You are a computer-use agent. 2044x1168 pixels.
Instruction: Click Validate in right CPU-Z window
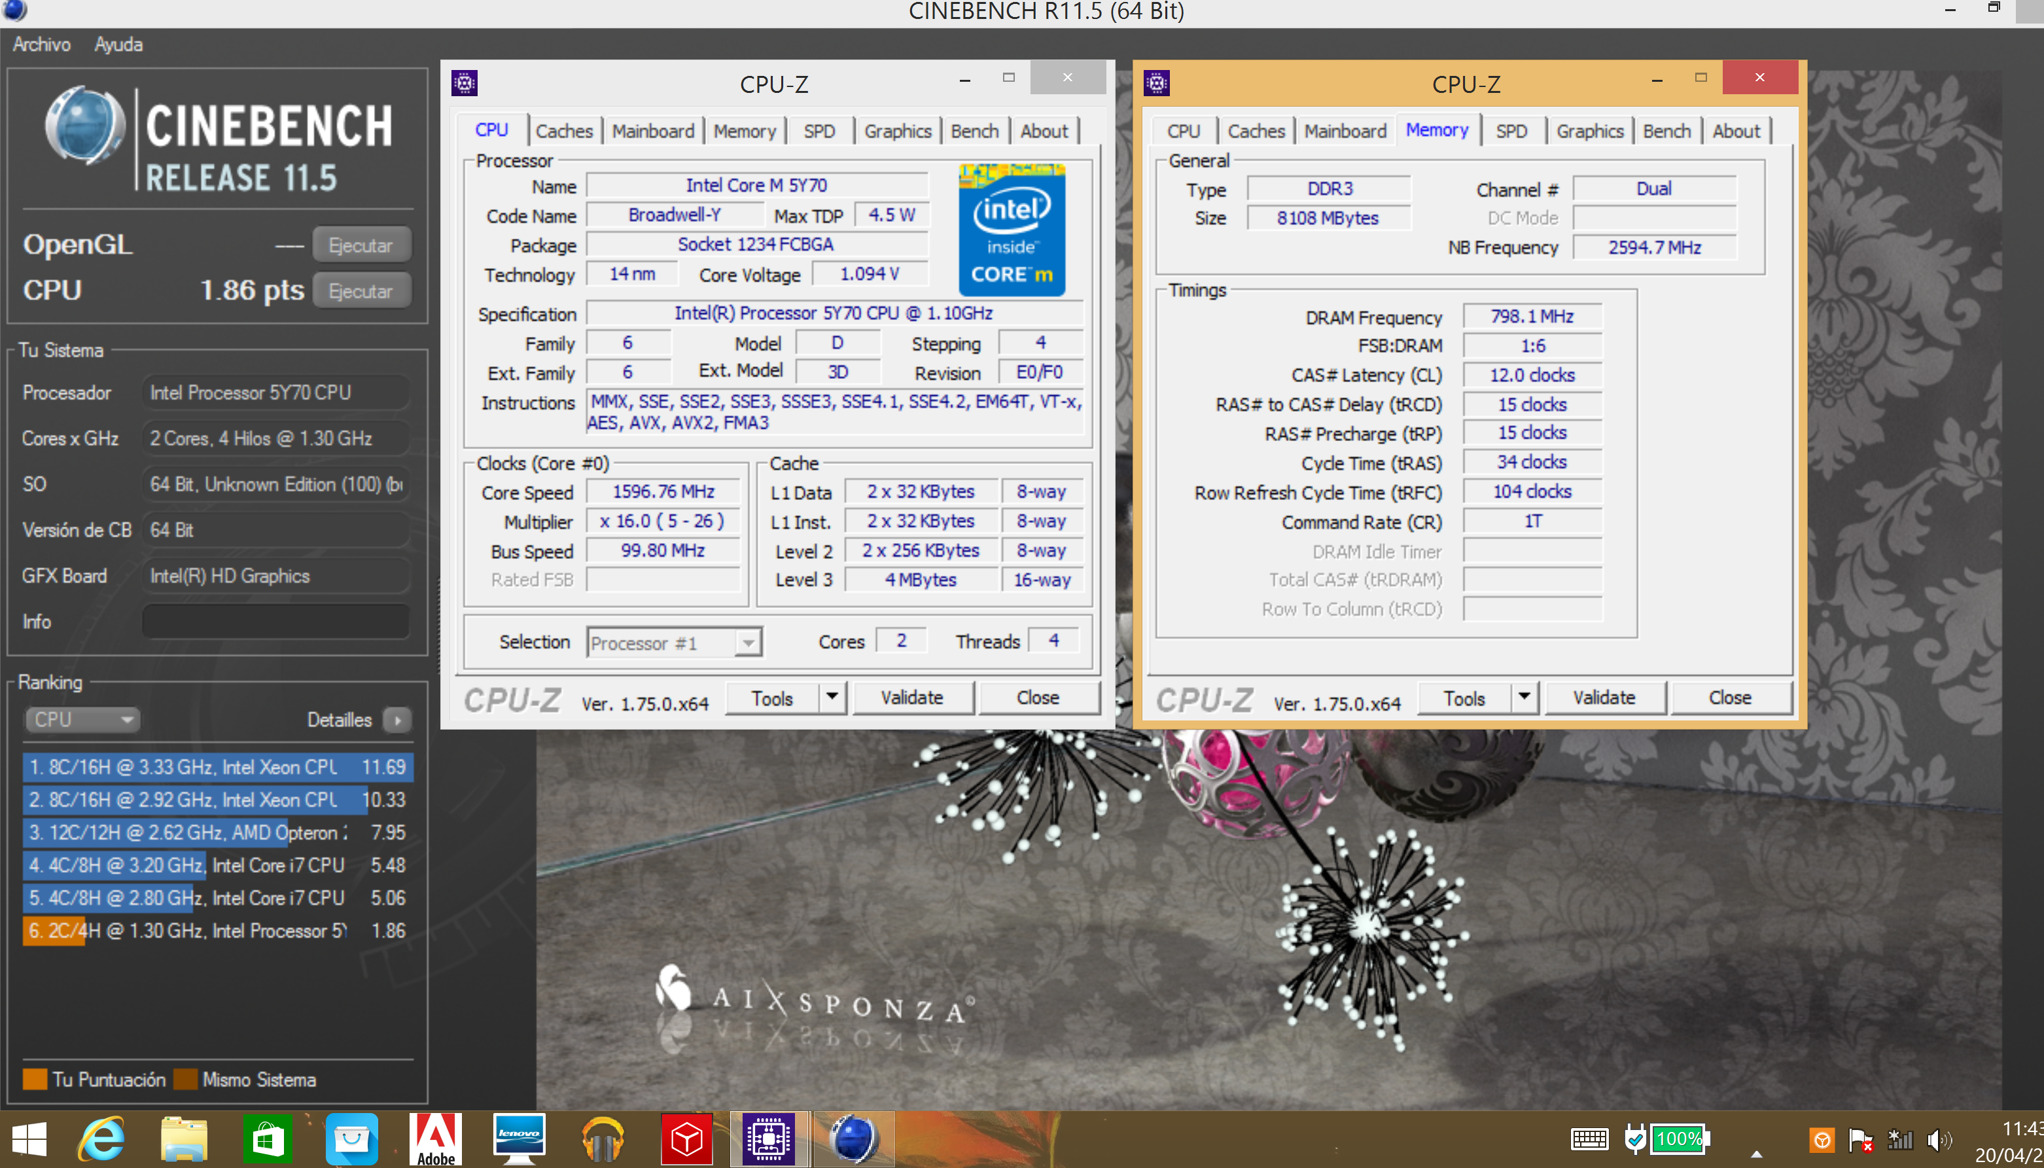pyautogui.click(x=1604, y=698)
